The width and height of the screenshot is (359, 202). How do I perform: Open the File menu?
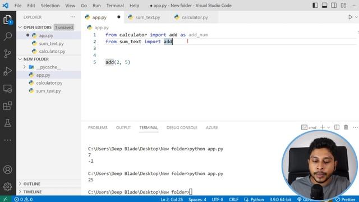tap(17, 6)
